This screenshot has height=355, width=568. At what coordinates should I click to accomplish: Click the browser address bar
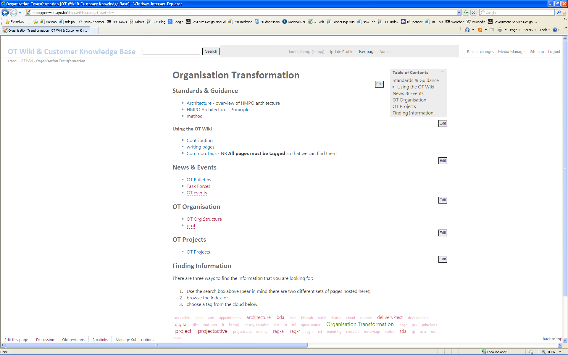coord(241,12)
